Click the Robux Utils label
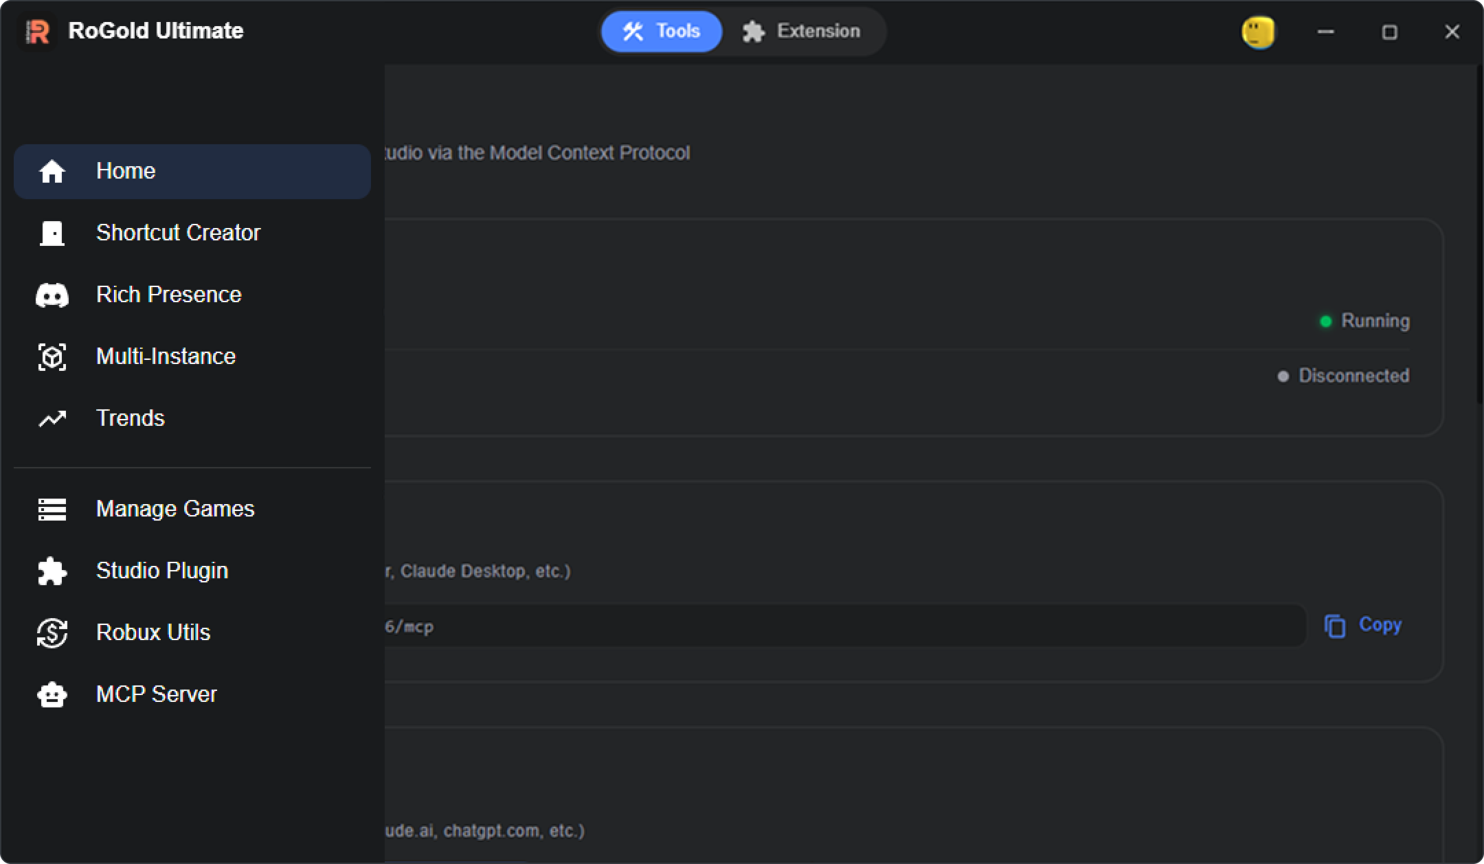This screenshot has width=1484, height=864. pyautogui.click(x=153, y=633)
